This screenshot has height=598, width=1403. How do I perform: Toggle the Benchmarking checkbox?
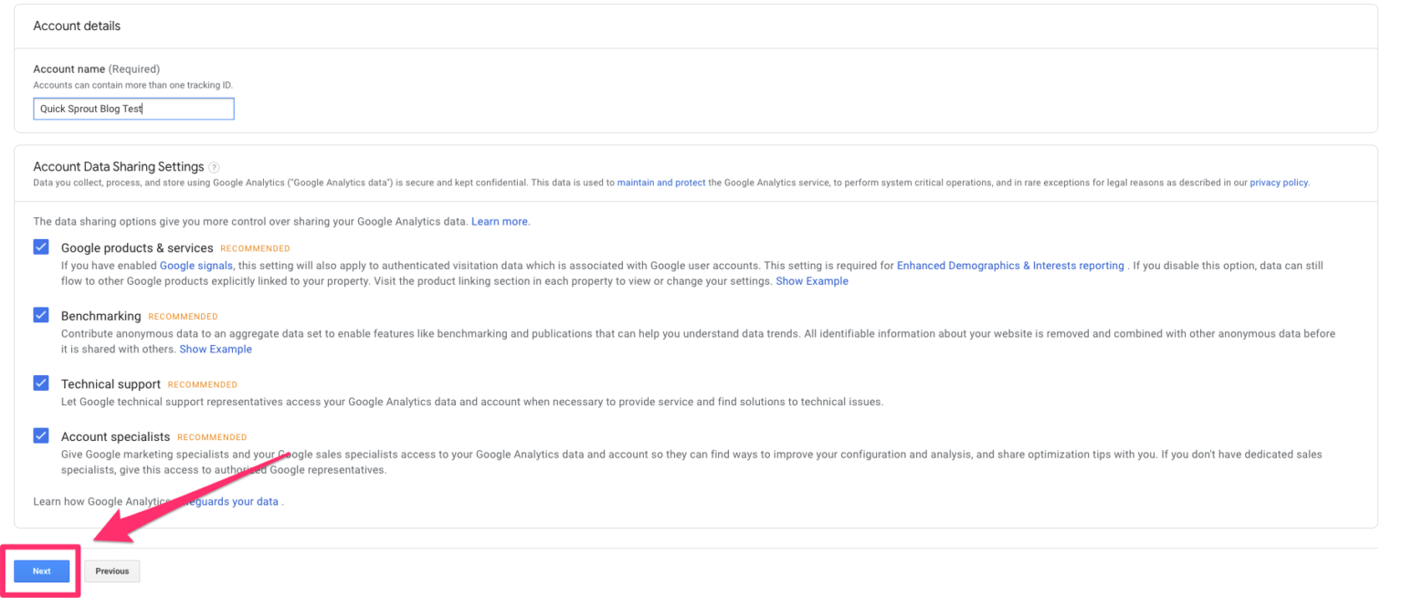[x=41, y=315]
